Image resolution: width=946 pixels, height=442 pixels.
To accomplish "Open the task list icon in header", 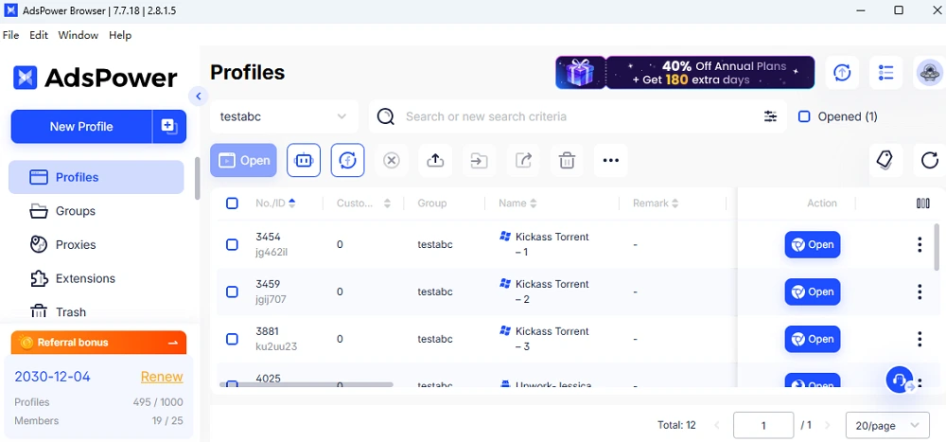I will [x=886, y=73].
